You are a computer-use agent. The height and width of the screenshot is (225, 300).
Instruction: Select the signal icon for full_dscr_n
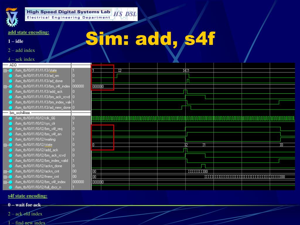11,187
